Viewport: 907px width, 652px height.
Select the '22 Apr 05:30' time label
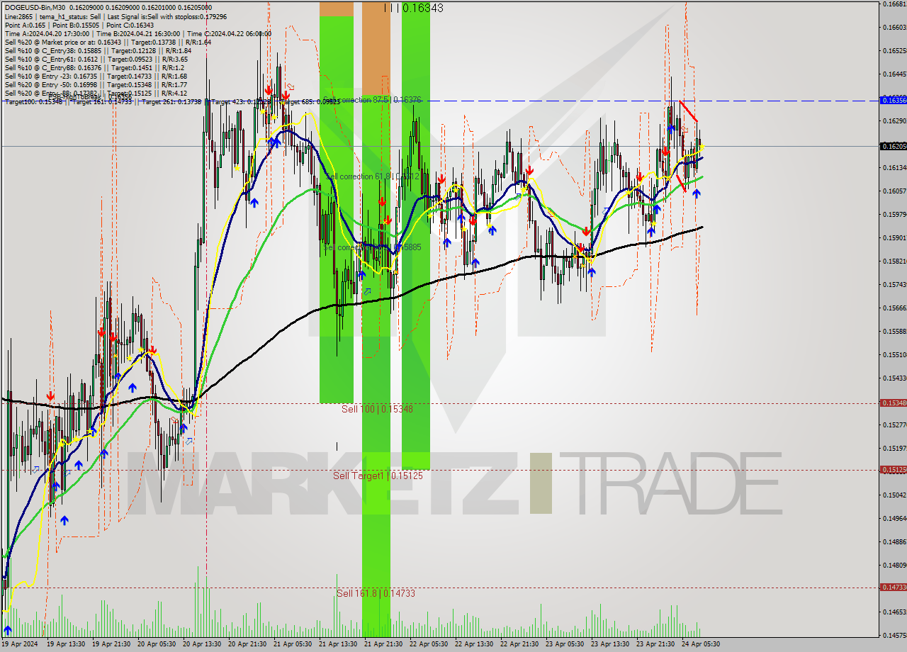pos(428,644)
